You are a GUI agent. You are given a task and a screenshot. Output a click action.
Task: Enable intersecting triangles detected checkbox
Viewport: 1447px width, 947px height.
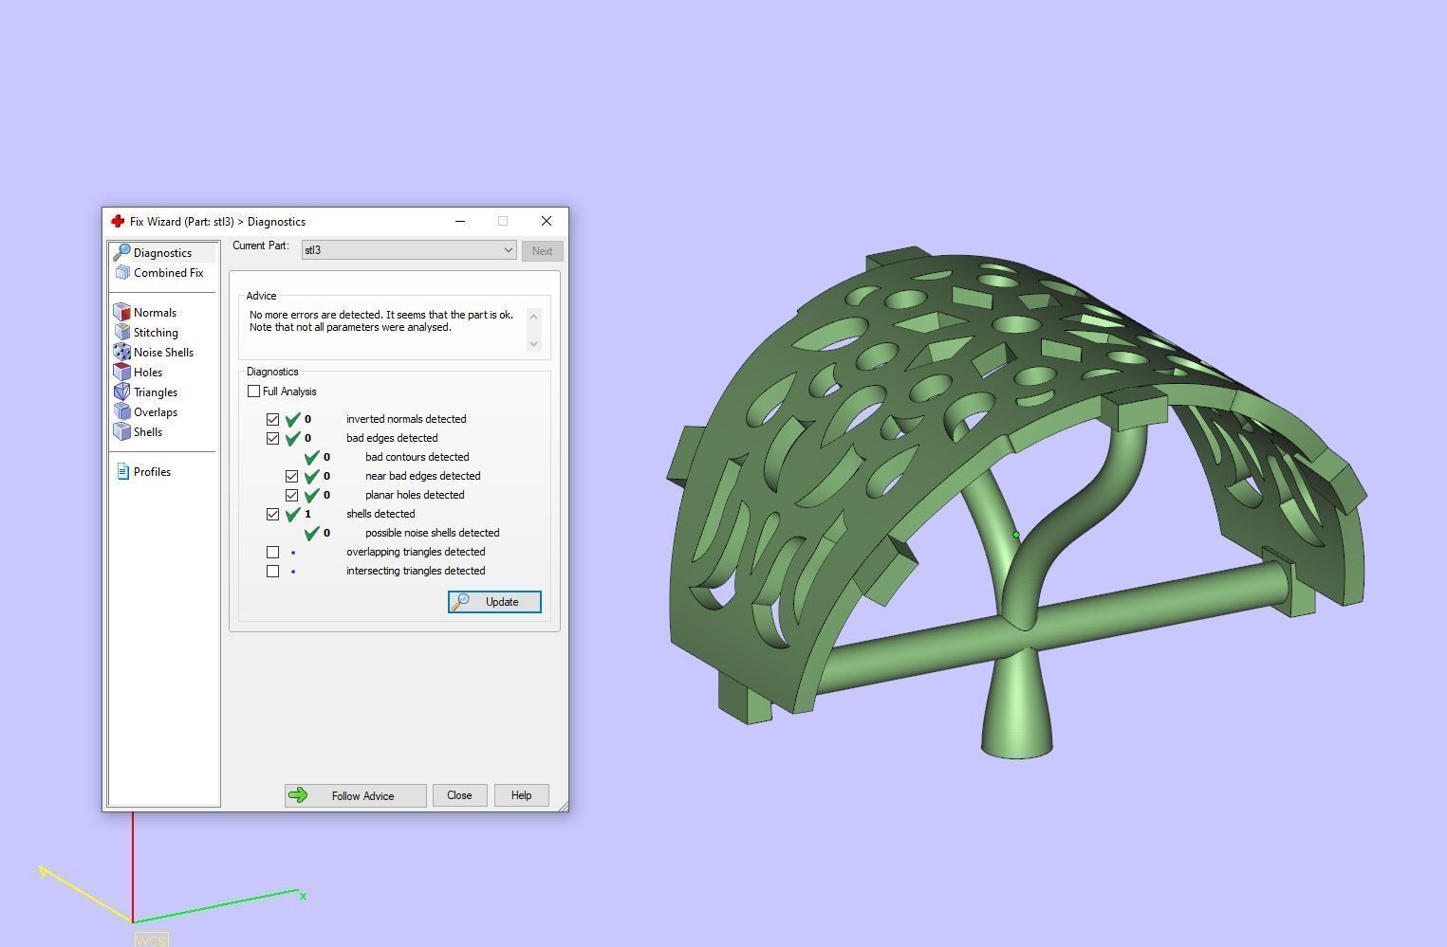[x=273, y=571]
